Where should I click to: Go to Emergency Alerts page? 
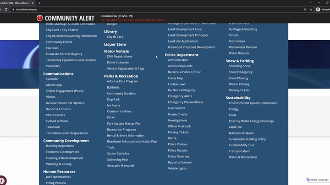coord(180,96)
